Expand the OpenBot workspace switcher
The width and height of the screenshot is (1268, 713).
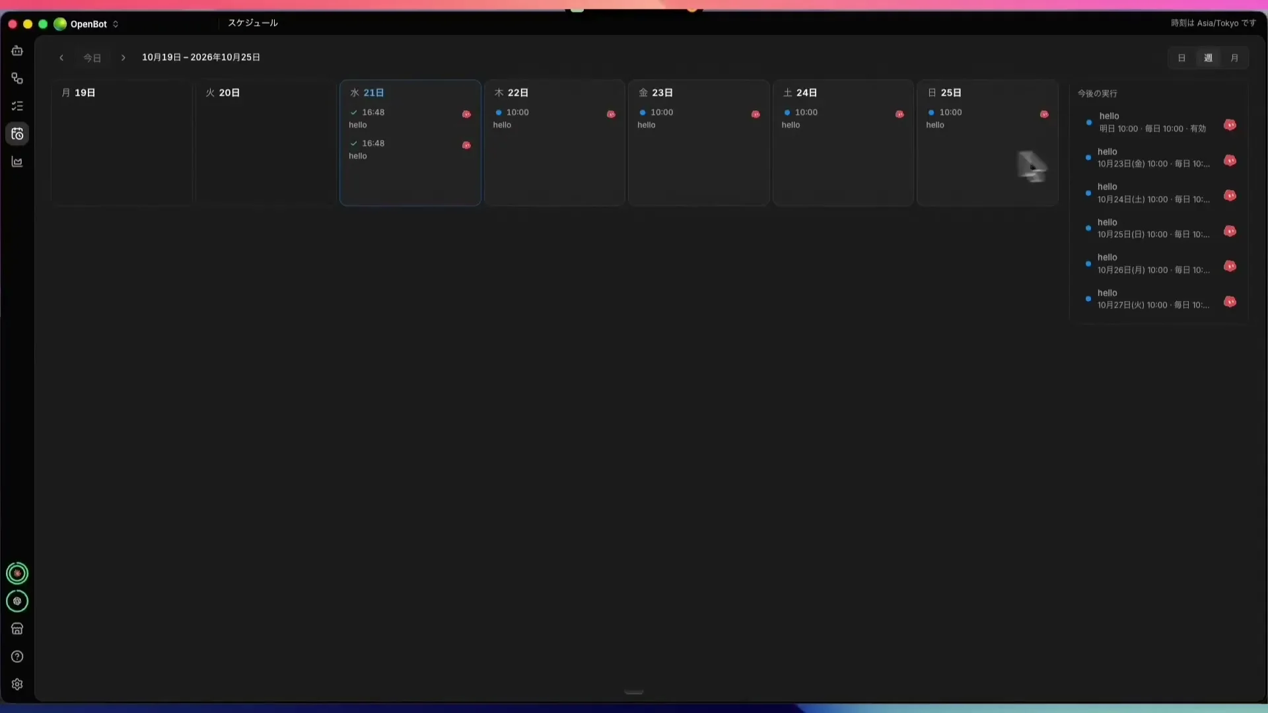116,24
